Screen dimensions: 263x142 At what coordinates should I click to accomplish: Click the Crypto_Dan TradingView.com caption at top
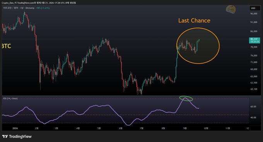[x=39, y=3]
